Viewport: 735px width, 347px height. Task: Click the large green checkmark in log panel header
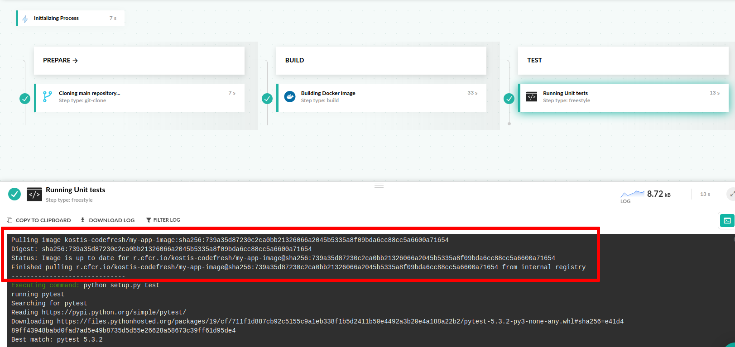pos(14,194)
